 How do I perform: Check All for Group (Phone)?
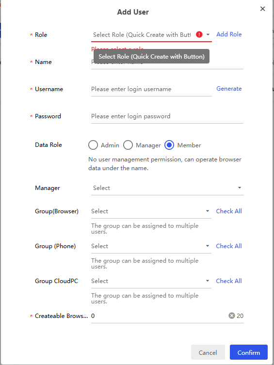coord(229,246)
